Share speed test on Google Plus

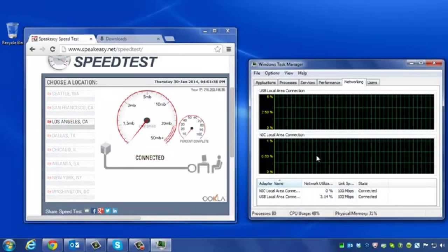101,211
